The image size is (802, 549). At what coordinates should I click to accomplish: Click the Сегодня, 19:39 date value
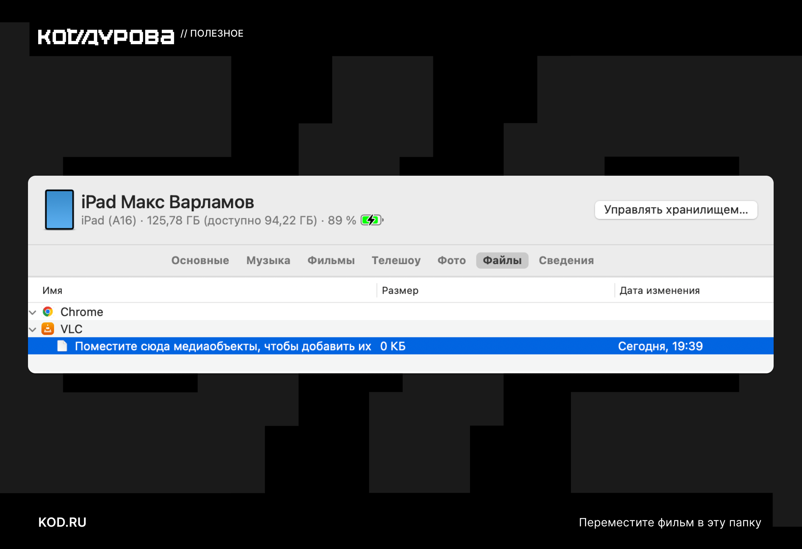660,346
